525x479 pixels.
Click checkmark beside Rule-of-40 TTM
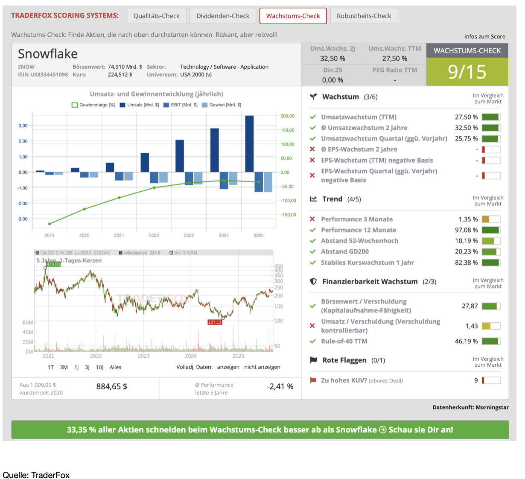(313, 341)
